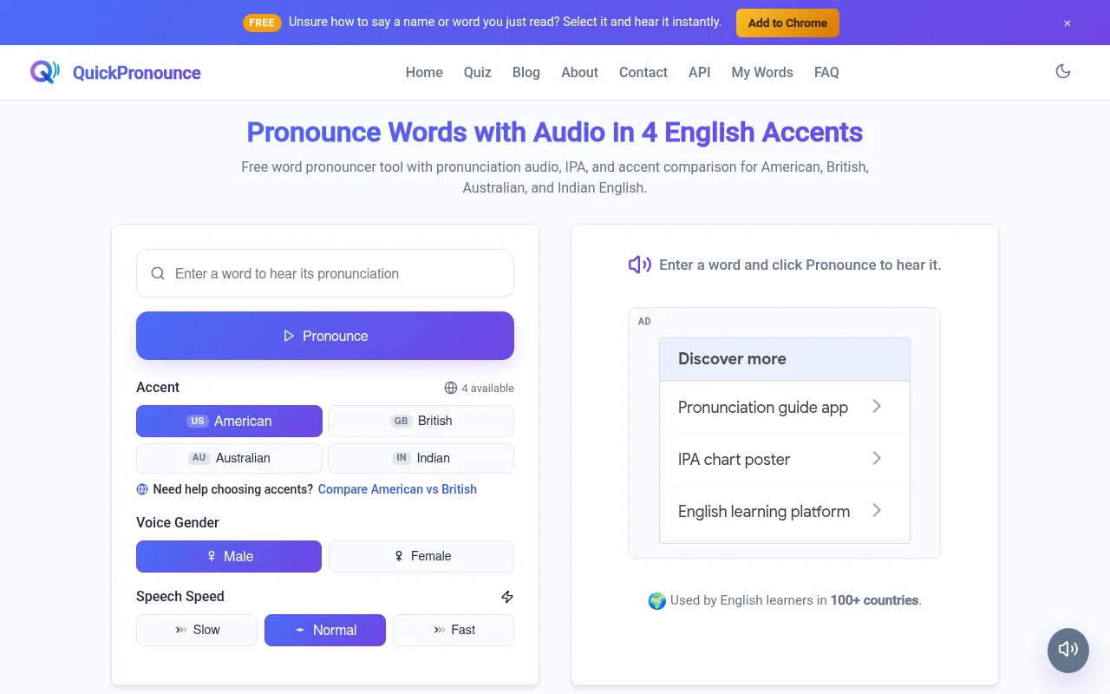Screen dimensions: 1110x694
Task: Click the AD label in the ad box
Action: [x=644, y=321]
